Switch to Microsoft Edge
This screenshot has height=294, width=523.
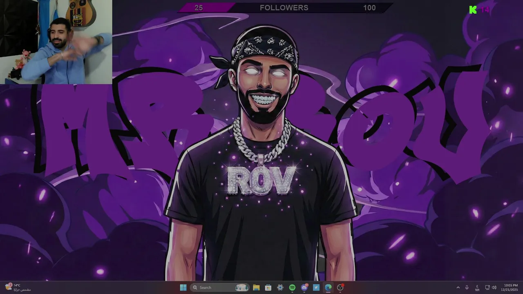pyautogui.click(x=328, y=287)
